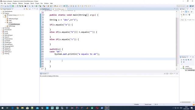Click the New Java Package icon

click(x=48, y=6)
